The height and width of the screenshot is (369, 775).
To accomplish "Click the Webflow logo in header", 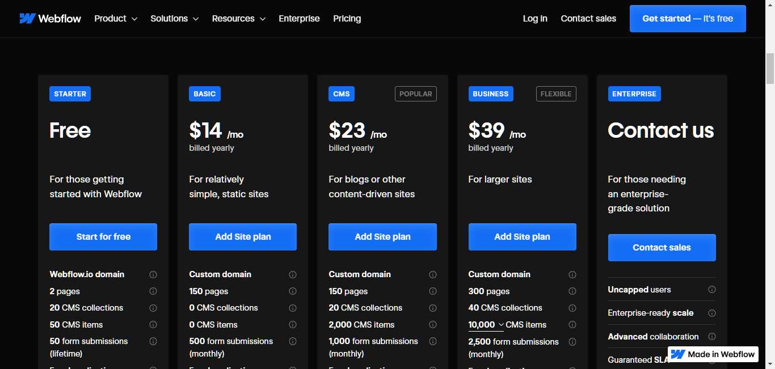I will 50,19.
